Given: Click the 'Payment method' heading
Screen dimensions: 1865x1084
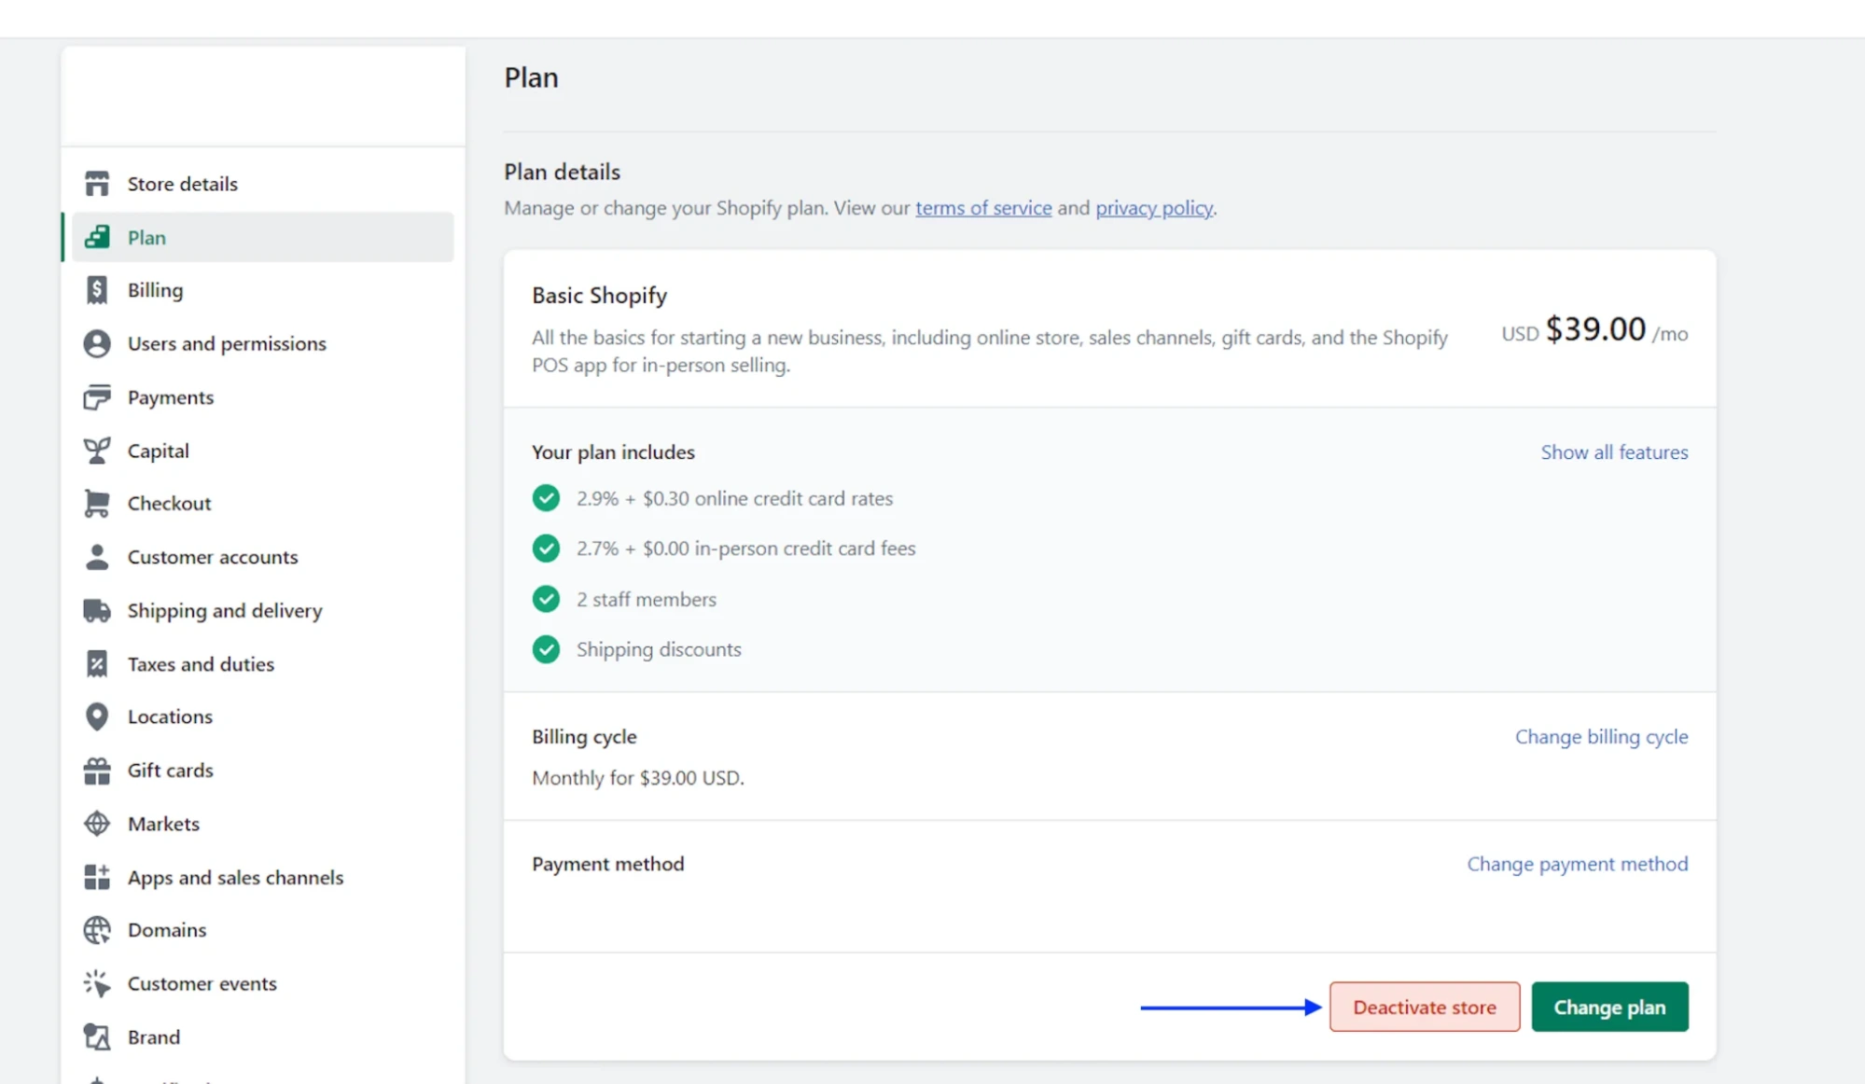Looking at the screenshot, I should click(607, 865).
